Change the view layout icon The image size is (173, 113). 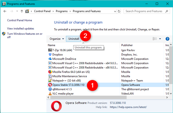tap(155, 39)
